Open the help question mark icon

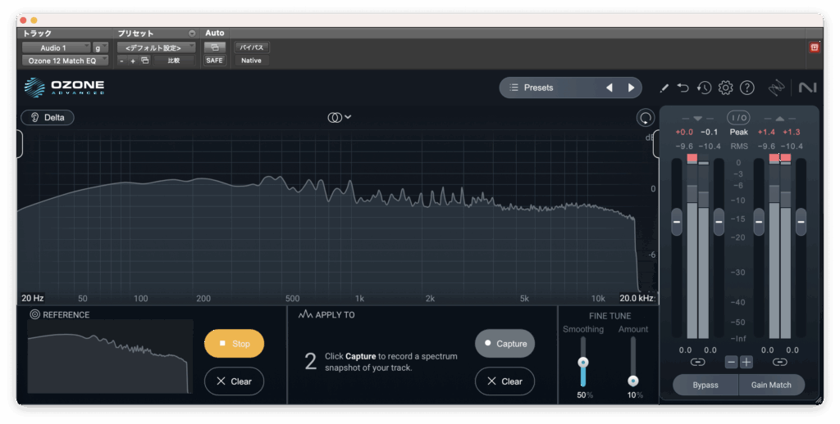746,88
